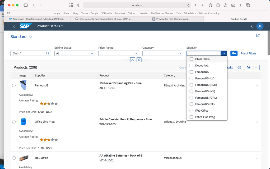Select radio for 13-Pocket Expanding File row
Image resolution: width=270 pixels, height=169 pixels.
(14, 85)
